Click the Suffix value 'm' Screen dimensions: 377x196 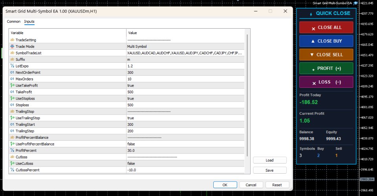129,60
